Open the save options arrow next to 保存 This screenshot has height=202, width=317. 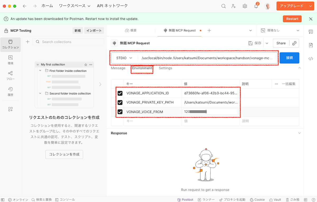tap(267, 43)
